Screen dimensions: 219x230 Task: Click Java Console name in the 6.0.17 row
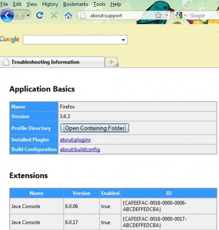pos(26,223)
